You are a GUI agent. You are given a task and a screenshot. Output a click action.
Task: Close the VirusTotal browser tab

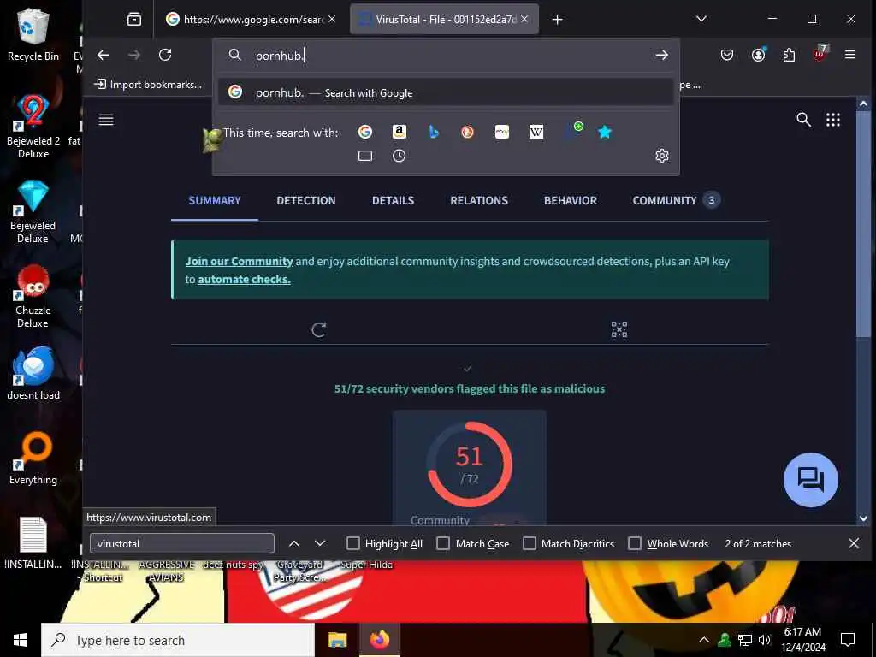tap(524, 19)
